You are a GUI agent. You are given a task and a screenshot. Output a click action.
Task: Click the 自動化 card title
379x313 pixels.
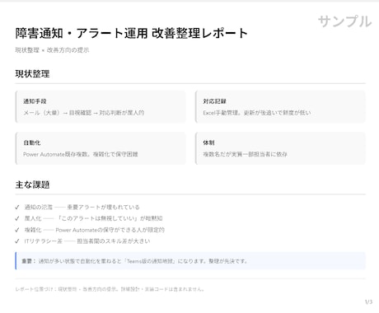click(x=32, y=142)
